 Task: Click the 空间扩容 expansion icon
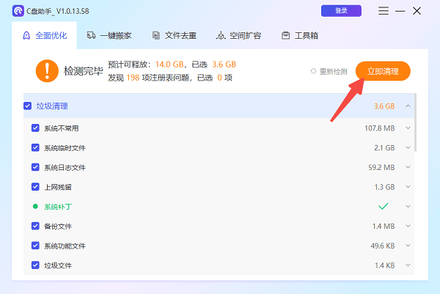(221, 36)
